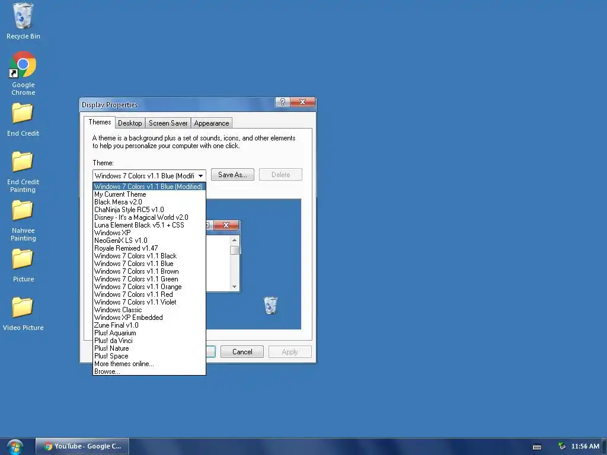Viewport: 607px width, 455px height.
Task: Select the Windows XP theme entry
Action: [x=149, y=233]
